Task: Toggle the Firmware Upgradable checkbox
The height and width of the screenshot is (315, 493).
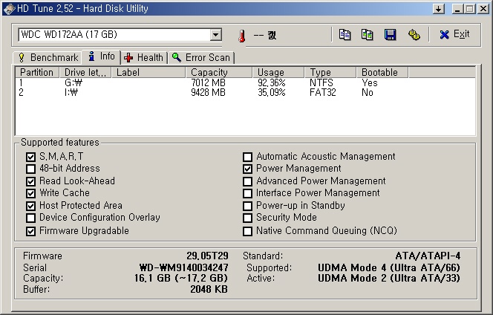Action: tap(30, 231)
